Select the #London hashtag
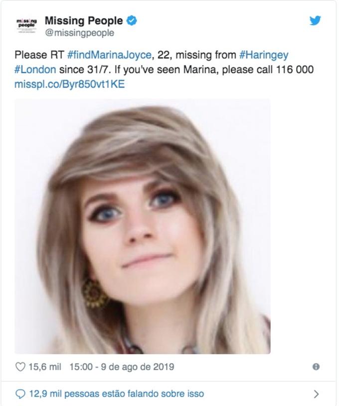Image resolution: width=339 pixels, height=406 pixels. coord(35,70)
